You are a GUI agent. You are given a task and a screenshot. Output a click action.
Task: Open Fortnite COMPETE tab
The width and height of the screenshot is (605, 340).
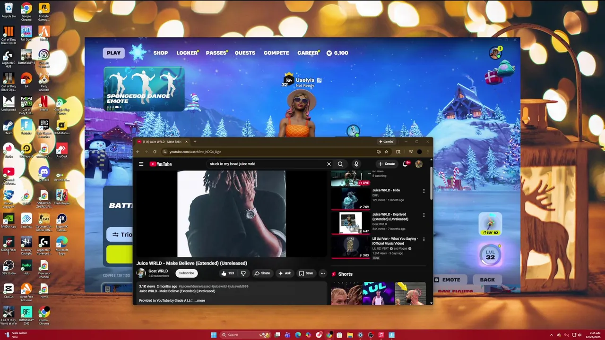[277, 53]
